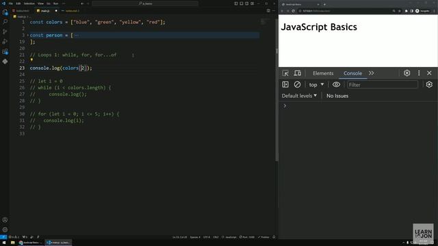Click line 23 console.log code

pos(61,68)
